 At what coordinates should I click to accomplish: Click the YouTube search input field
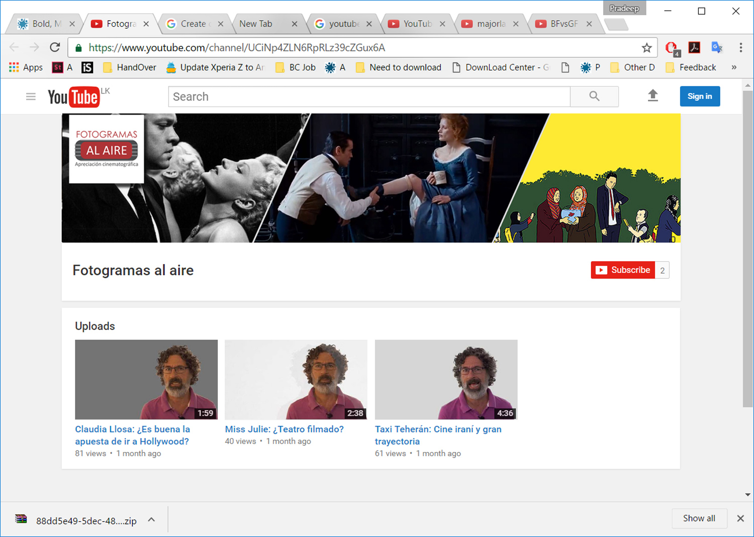[369, 96]
